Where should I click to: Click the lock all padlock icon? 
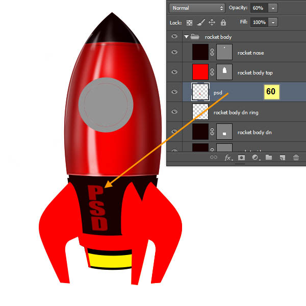(x=223, y=22)
